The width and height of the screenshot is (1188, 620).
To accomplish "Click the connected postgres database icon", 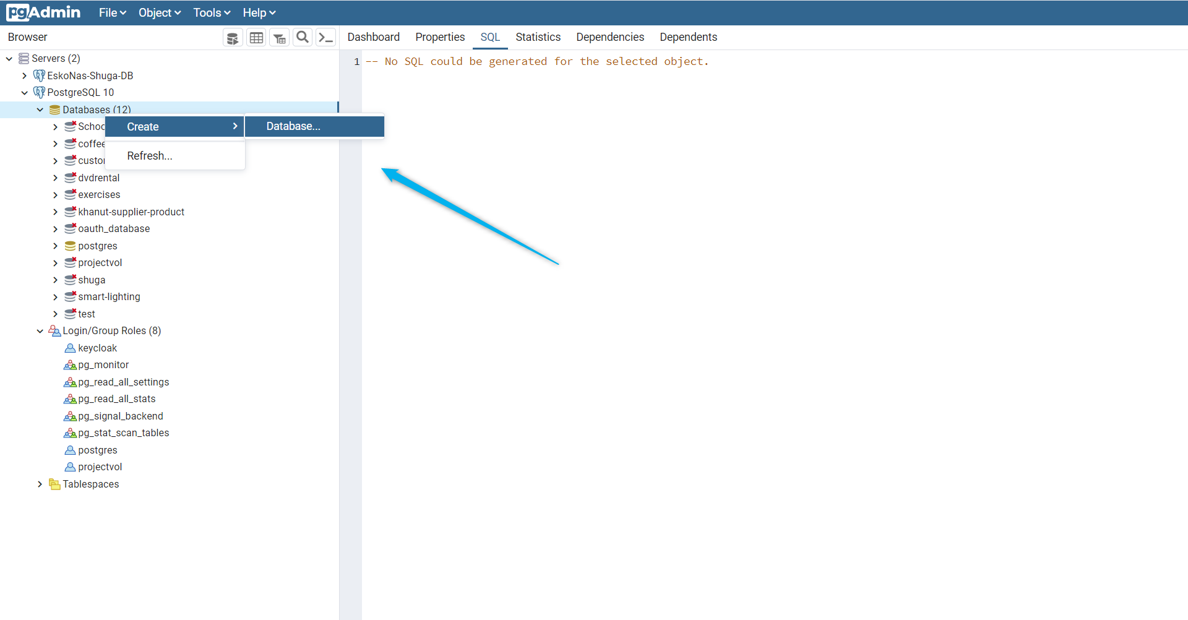I will [x=70, y=246].
